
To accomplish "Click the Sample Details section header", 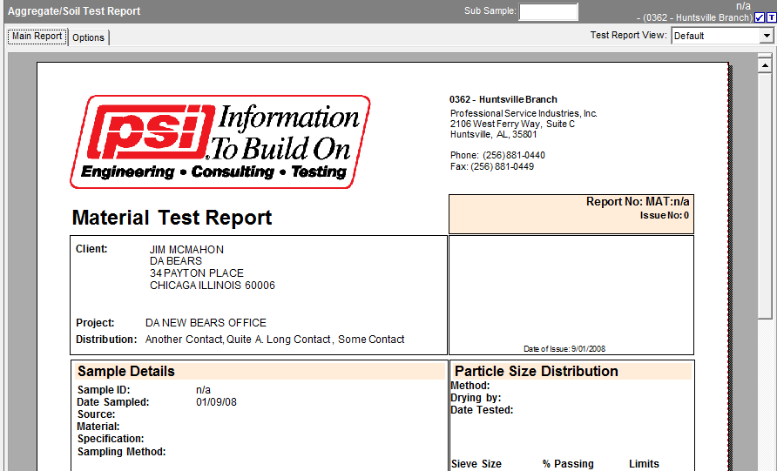I will point(126,371).
